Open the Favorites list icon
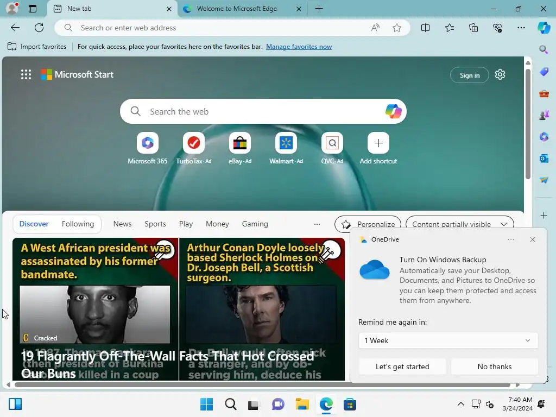This screenshot has width=556, height=417. (x=449, y=28)
